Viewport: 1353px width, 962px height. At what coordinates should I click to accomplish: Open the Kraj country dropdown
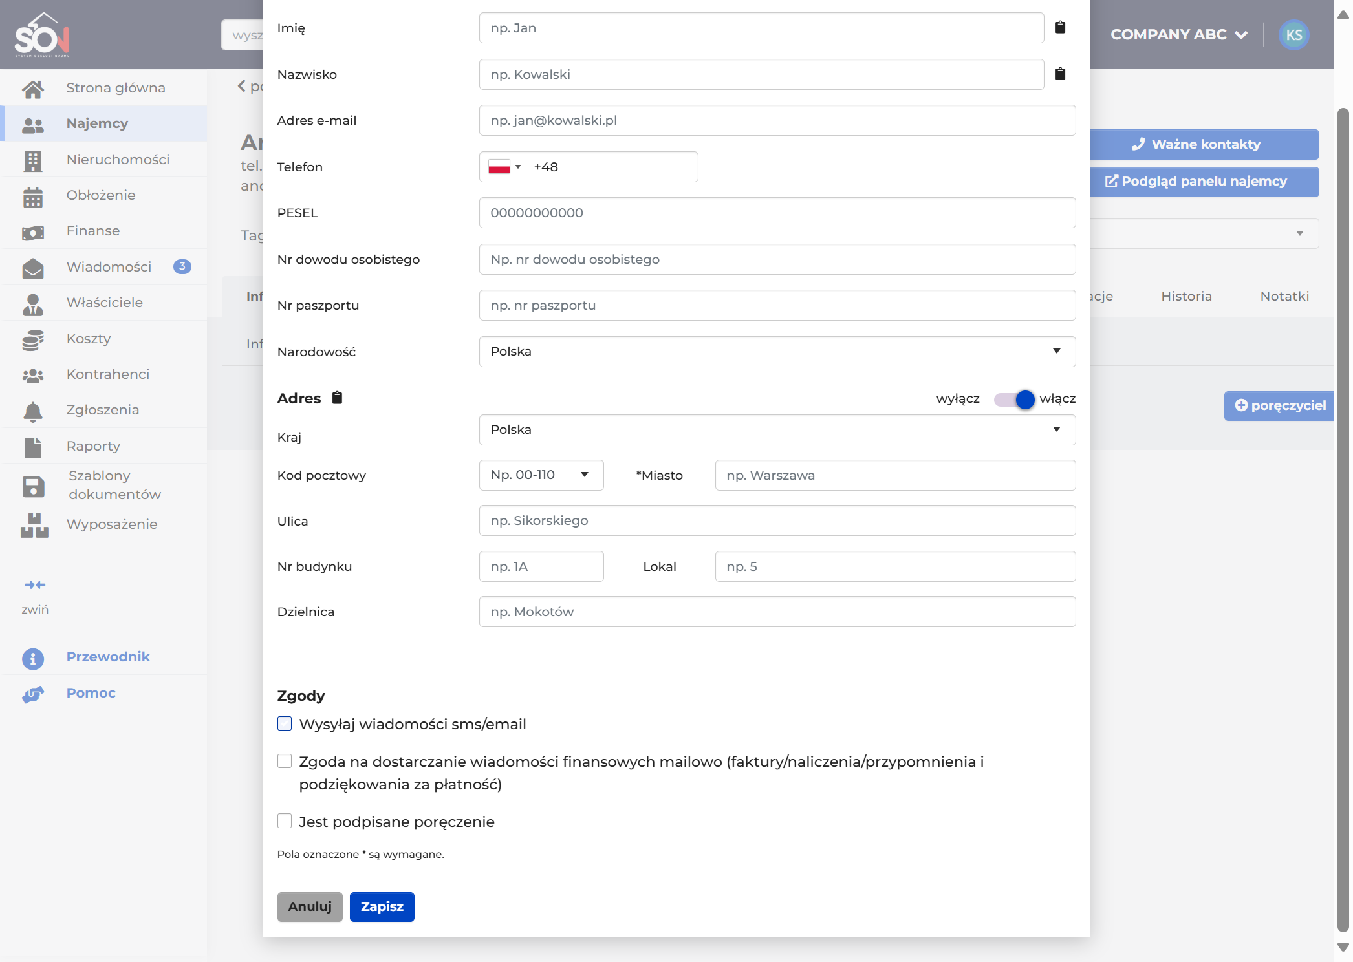tap(777, 430)
